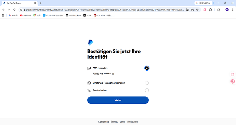Click the Gemini button in title bar
236x125 pixels.
[203, 3]
